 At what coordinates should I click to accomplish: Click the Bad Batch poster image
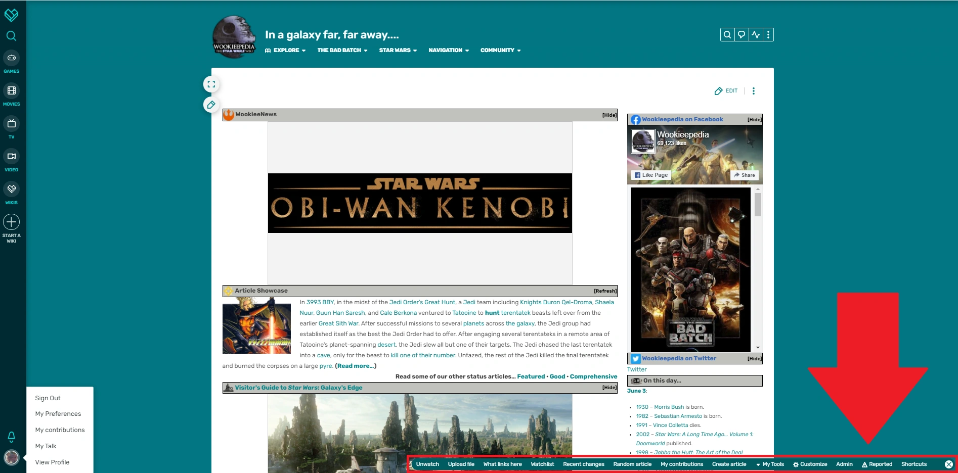click(690, 269)
